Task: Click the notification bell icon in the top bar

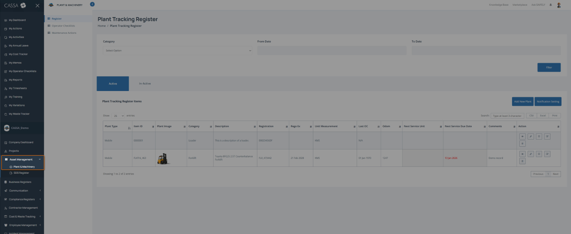Action: 550,5
